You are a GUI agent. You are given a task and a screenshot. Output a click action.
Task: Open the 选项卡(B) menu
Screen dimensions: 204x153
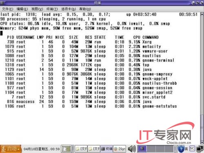tap(69, 9)
